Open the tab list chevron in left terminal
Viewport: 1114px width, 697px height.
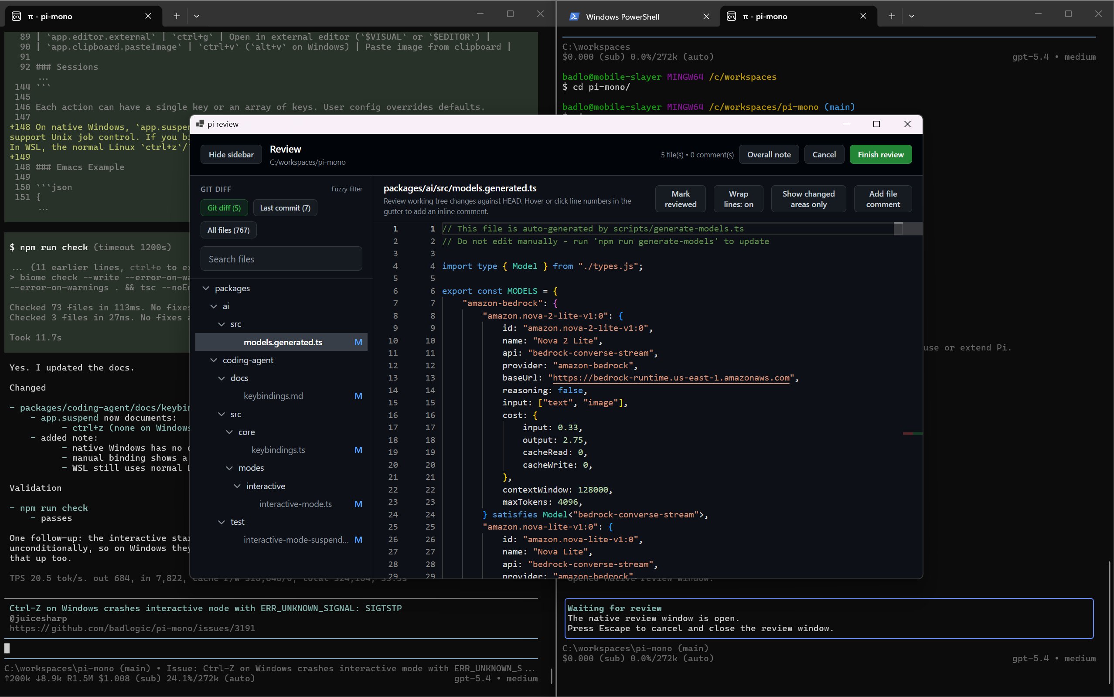click(x=197, y=16)
